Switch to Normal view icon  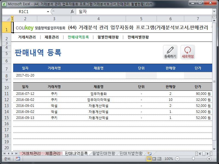[x=149, y=159]
